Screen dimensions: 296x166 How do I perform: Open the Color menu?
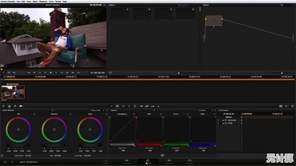51,1
